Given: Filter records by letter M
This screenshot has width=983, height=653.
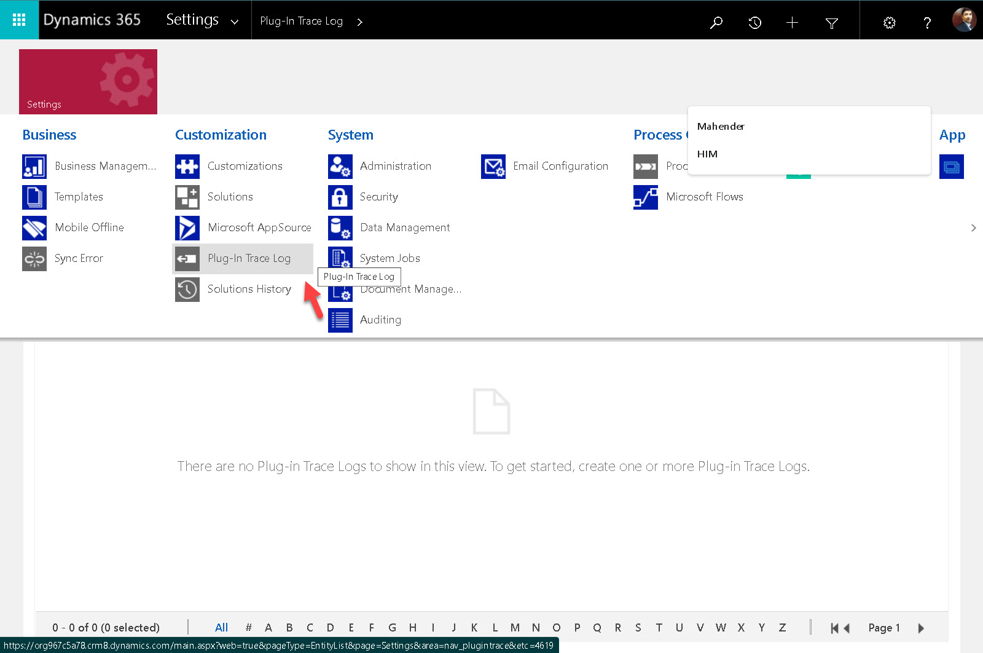Looking at the screenshot, I should point(515,627).
